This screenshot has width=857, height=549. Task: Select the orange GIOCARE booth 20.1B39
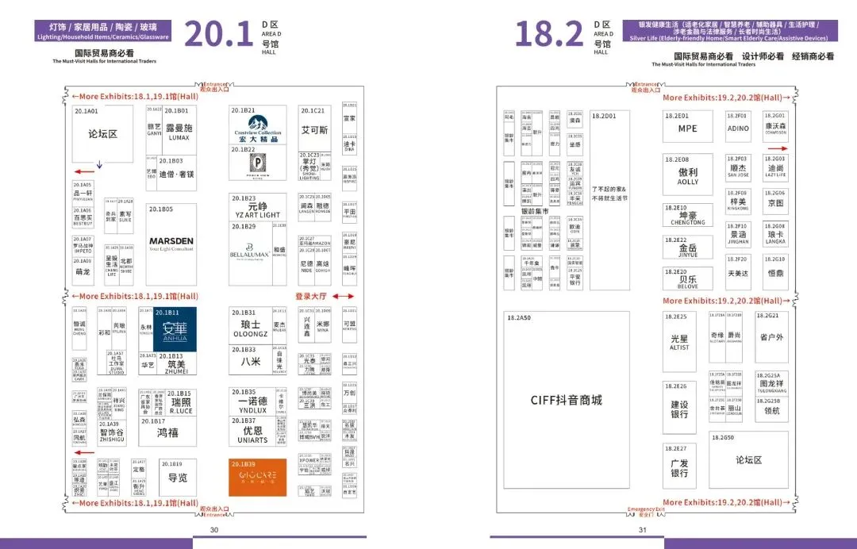257,478
